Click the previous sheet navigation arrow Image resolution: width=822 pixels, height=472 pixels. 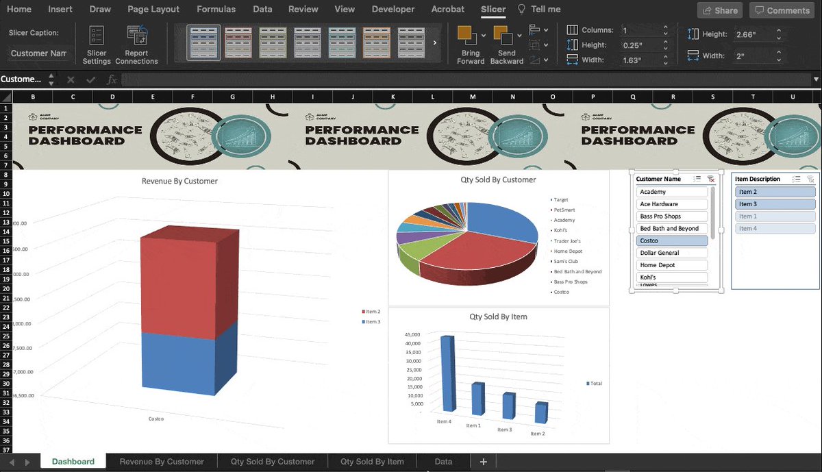tap(11, 462)
